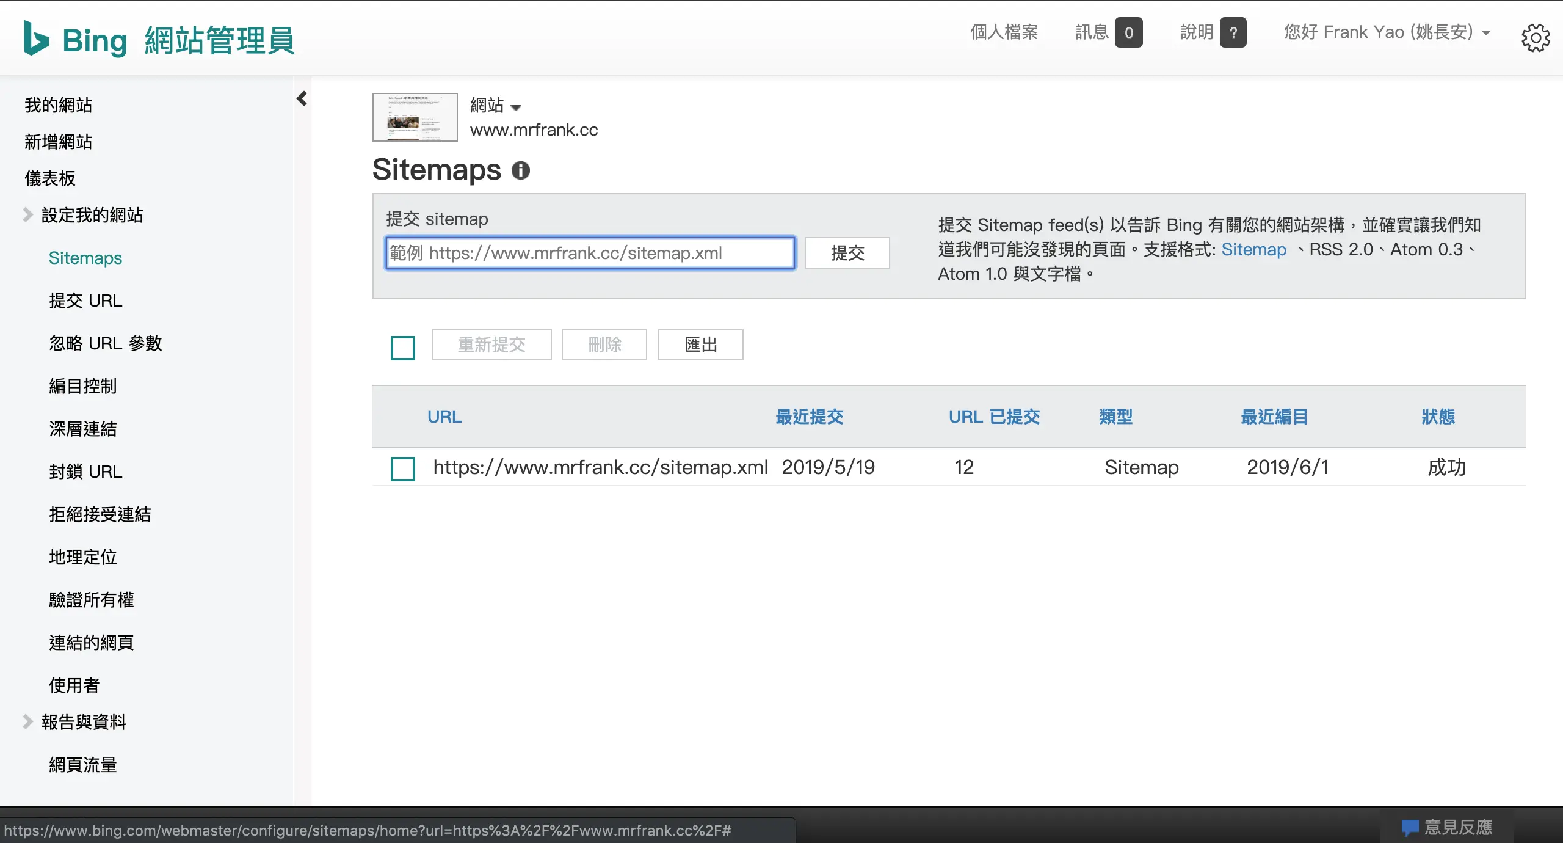Open Users in the sidebar

[x=74, y=685]
